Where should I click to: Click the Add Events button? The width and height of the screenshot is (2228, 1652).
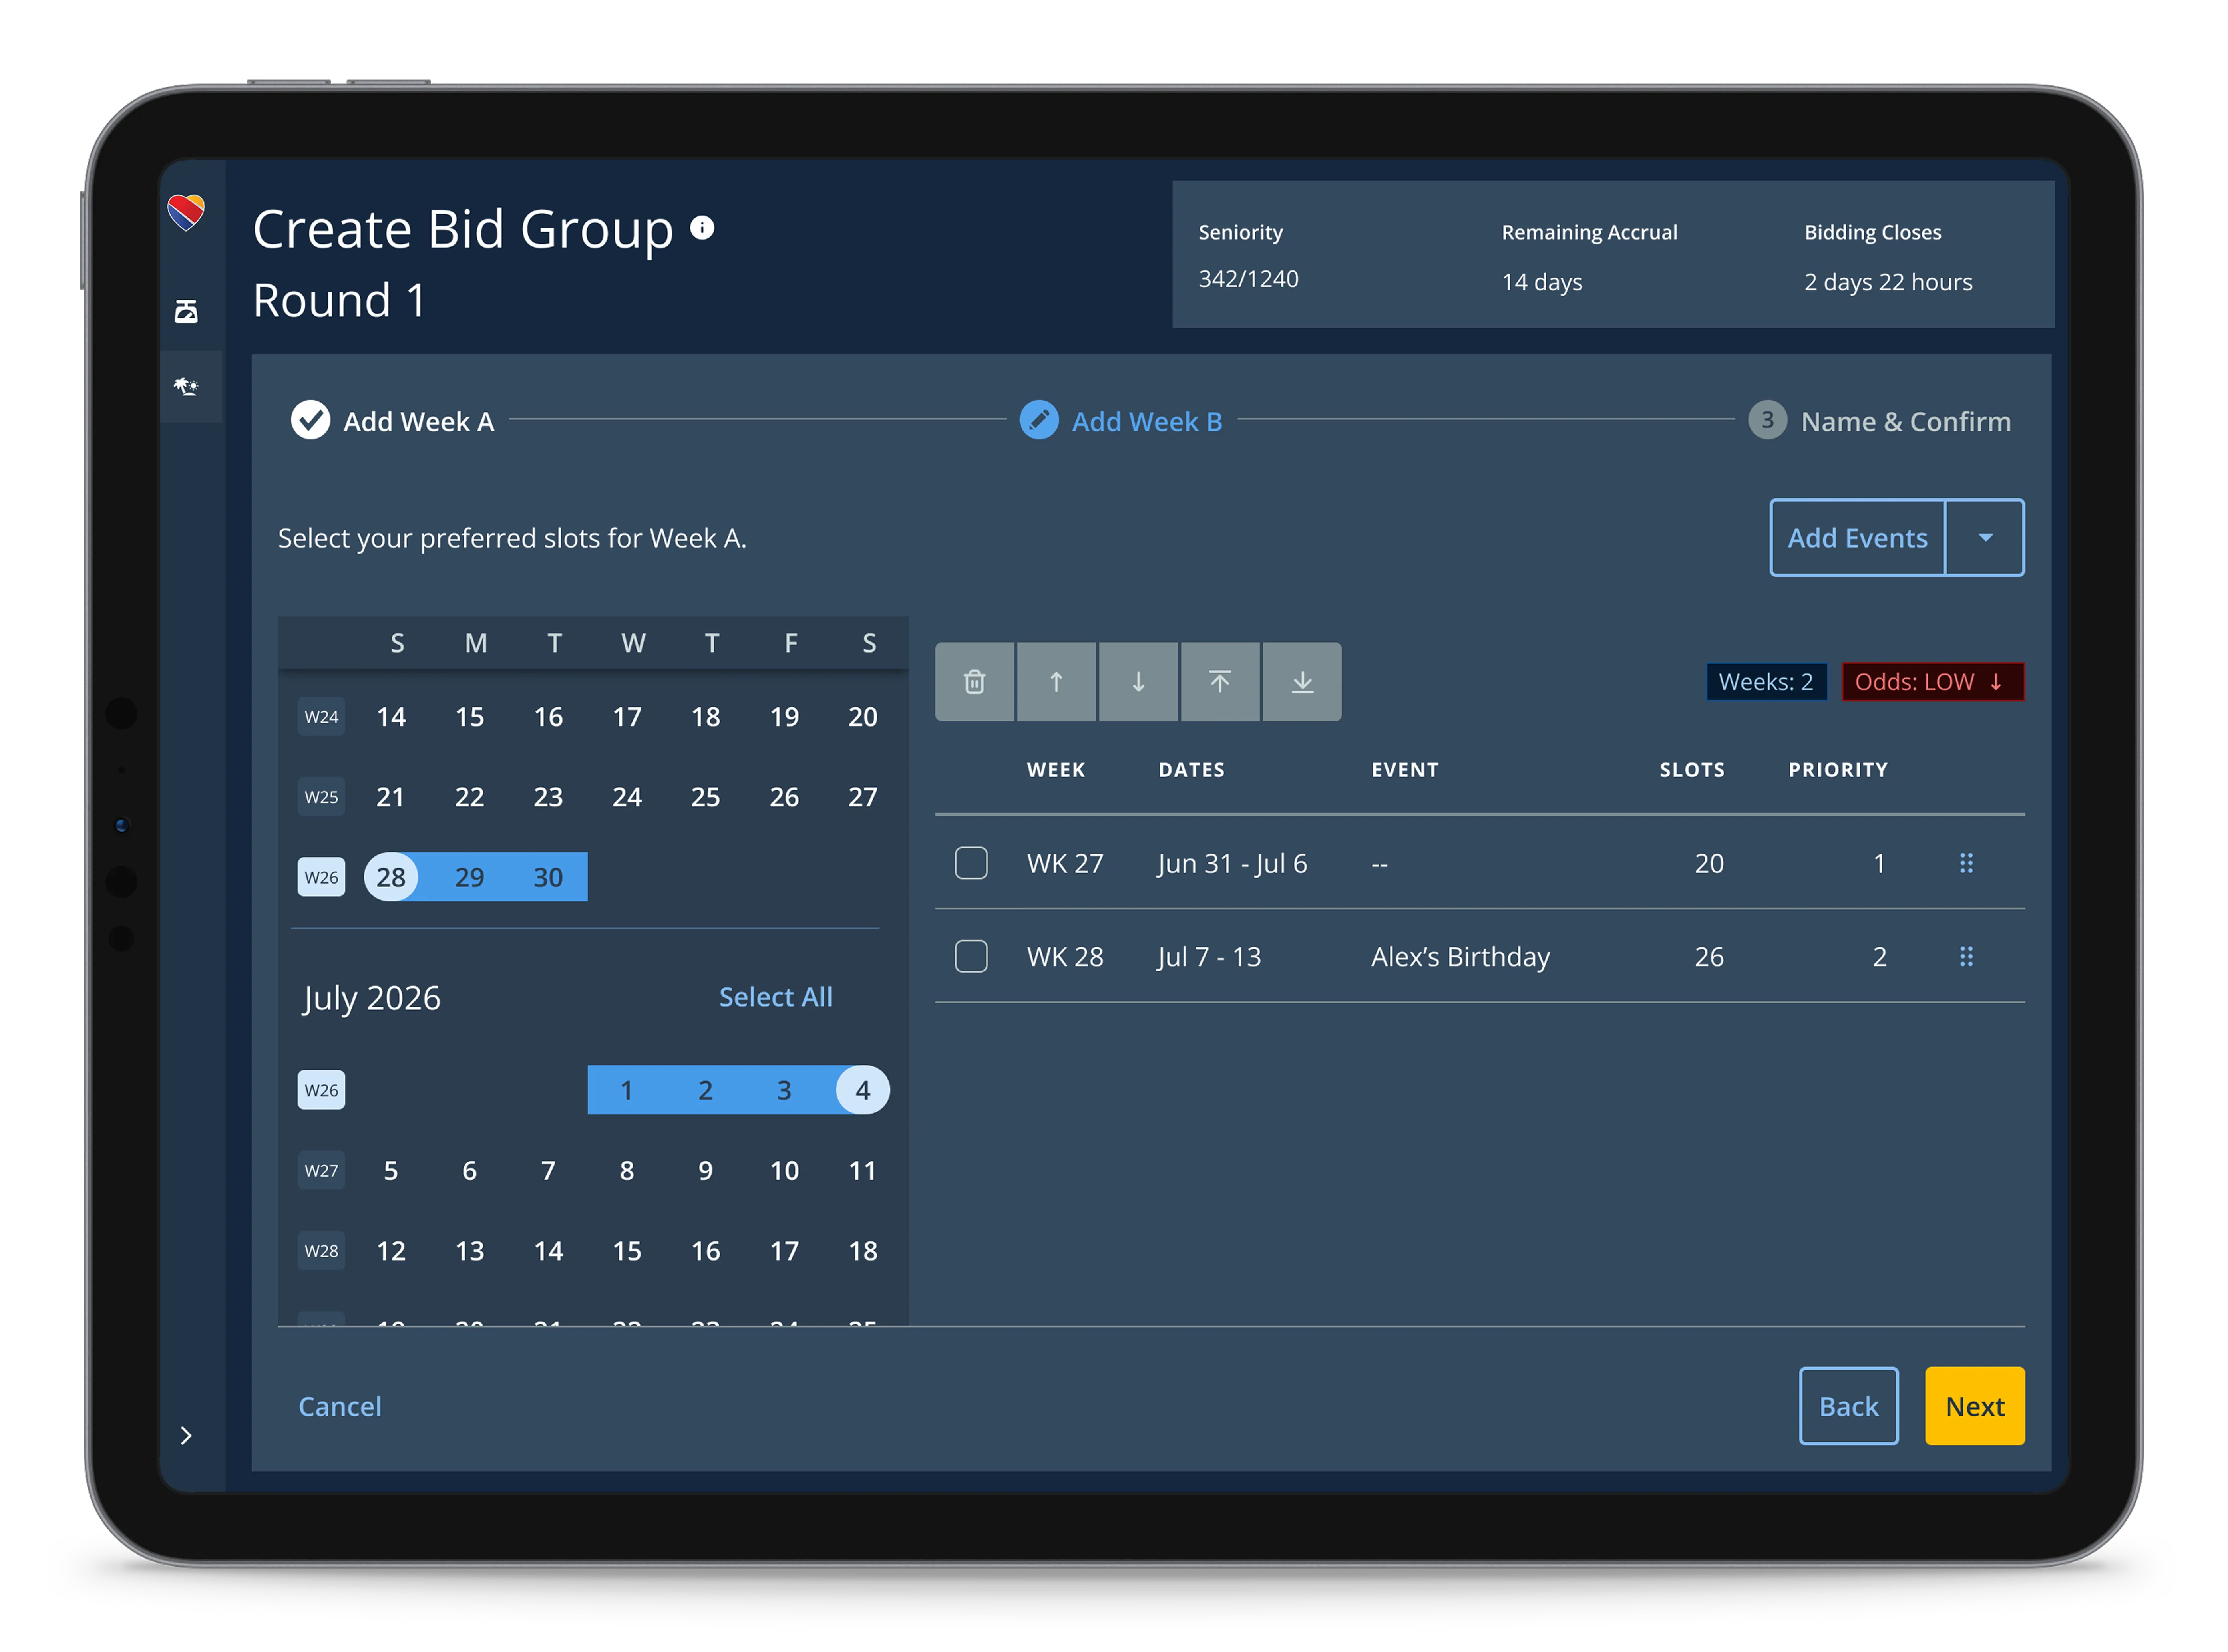click(1858, 538)
